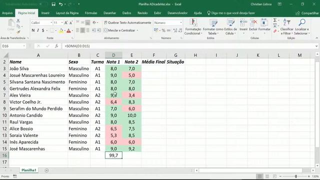Click the AutoSum sigma icon

tap(275, 20)
